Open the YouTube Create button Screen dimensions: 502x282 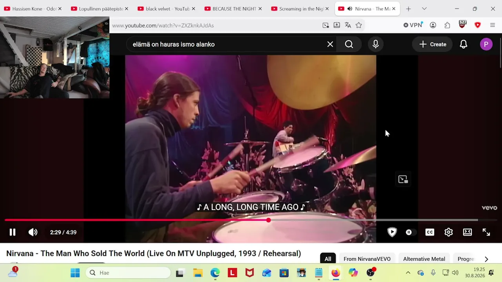point(433,44)
